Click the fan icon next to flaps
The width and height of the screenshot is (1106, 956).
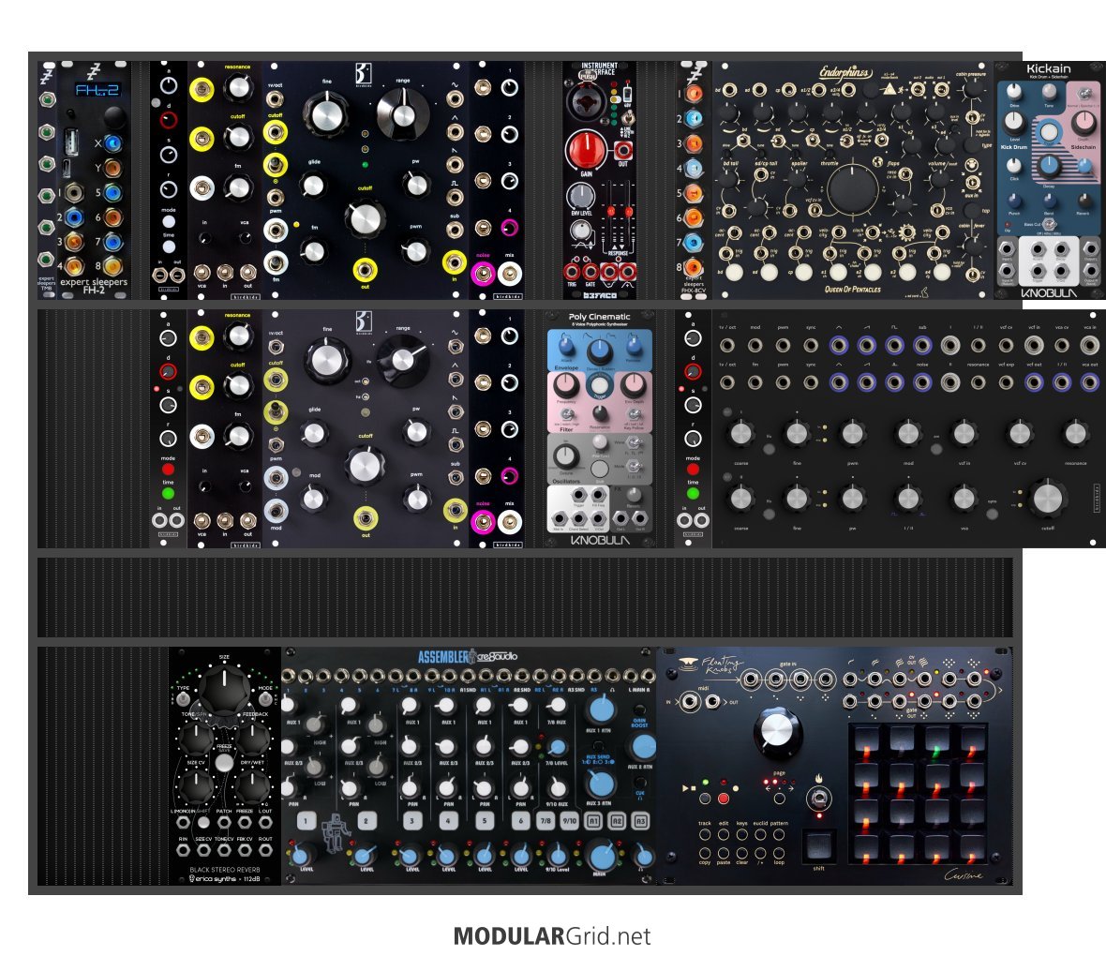coord(879,161)
